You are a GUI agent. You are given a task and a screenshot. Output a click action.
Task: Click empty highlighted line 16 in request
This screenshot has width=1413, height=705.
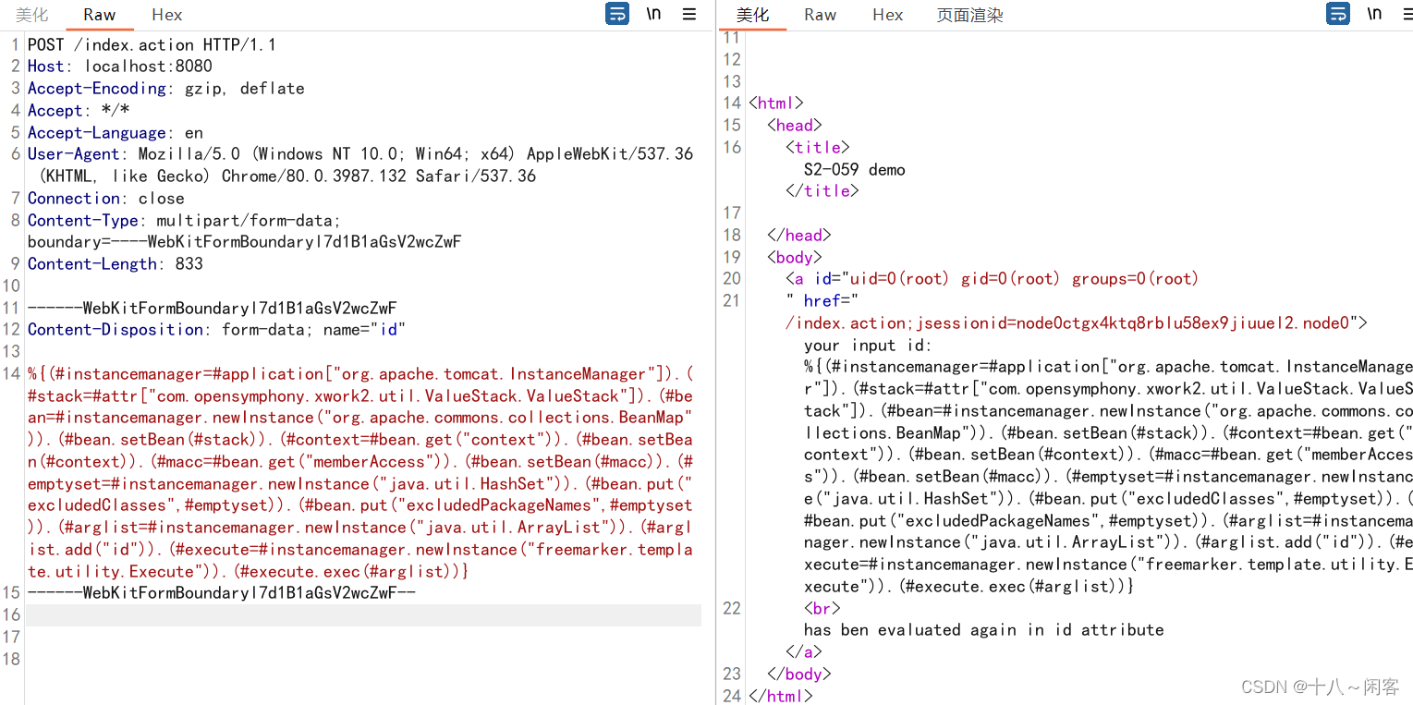[363, 615]
